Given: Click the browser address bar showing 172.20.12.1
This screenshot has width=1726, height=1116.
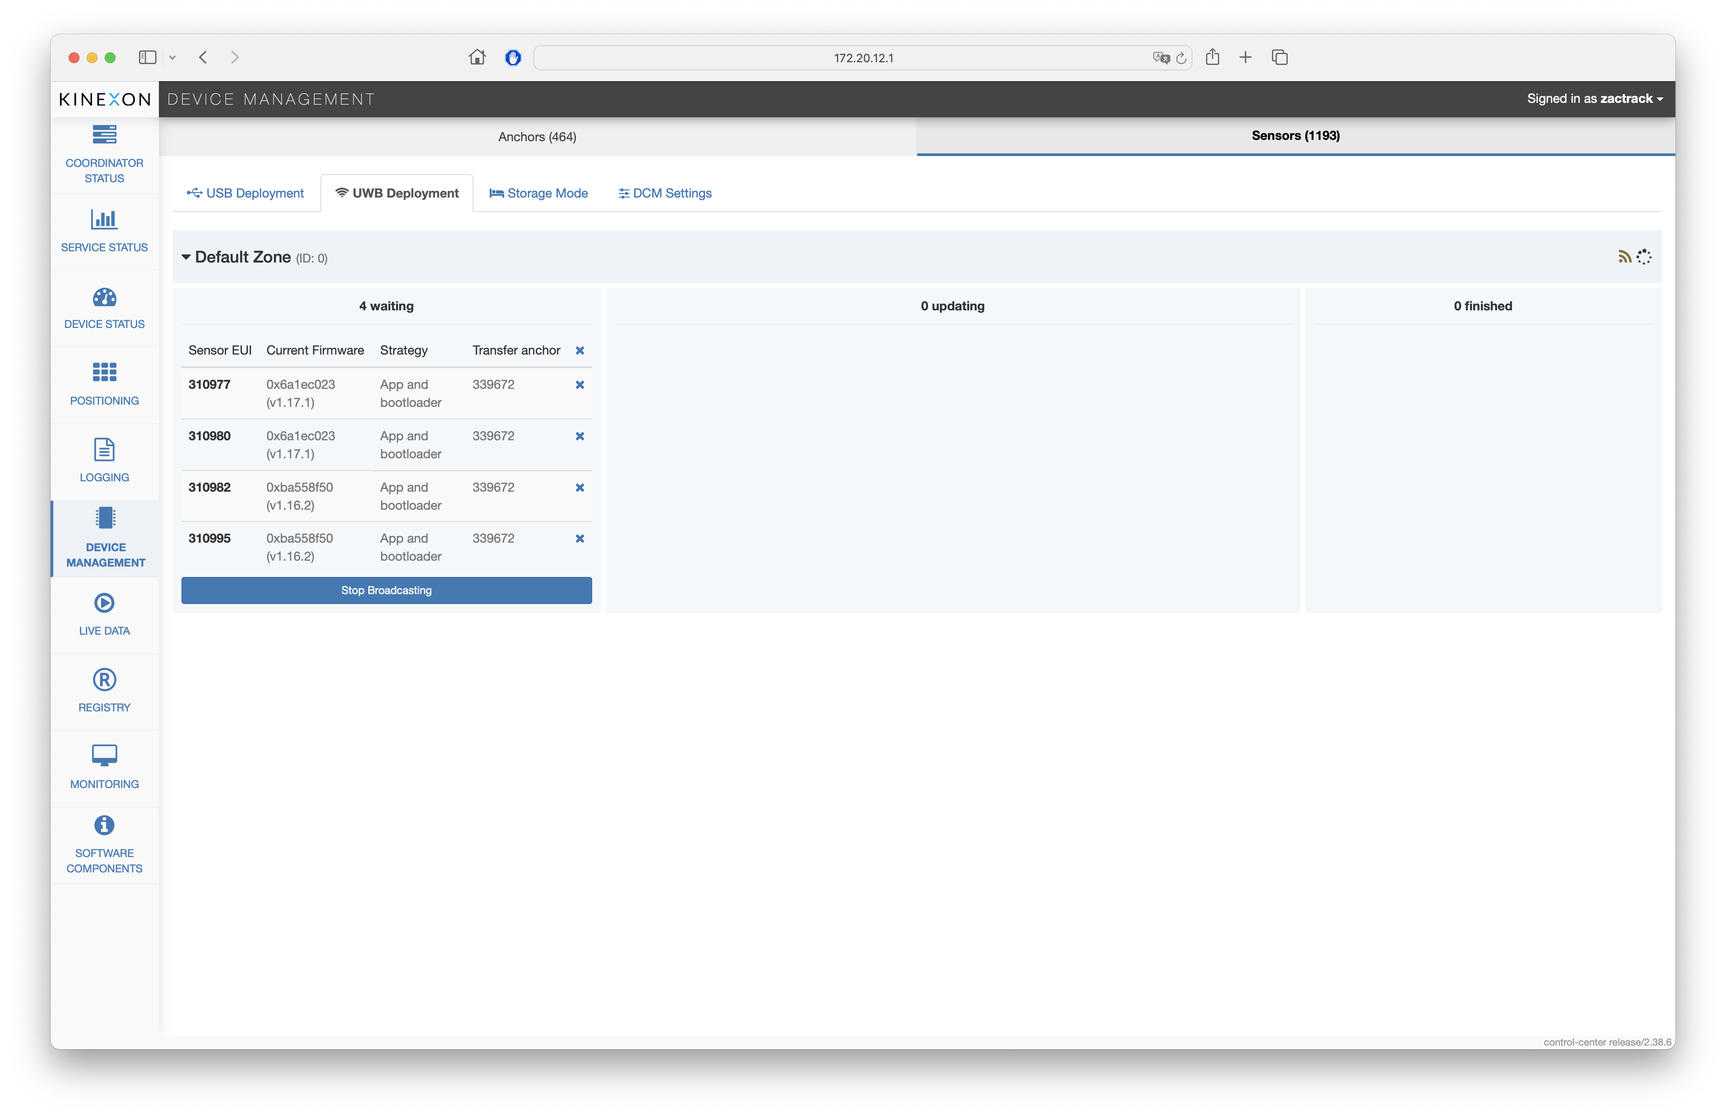Looking at the screenshot, I should 863,58.
